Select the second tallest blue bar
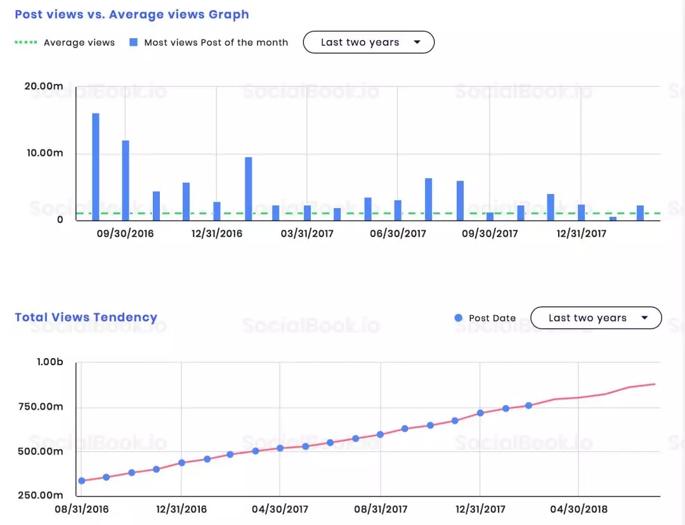The image size is (685, 525). [x=126, y=180]
